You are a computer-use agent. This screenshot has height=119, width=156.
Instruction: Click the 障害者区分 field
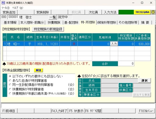117,95
